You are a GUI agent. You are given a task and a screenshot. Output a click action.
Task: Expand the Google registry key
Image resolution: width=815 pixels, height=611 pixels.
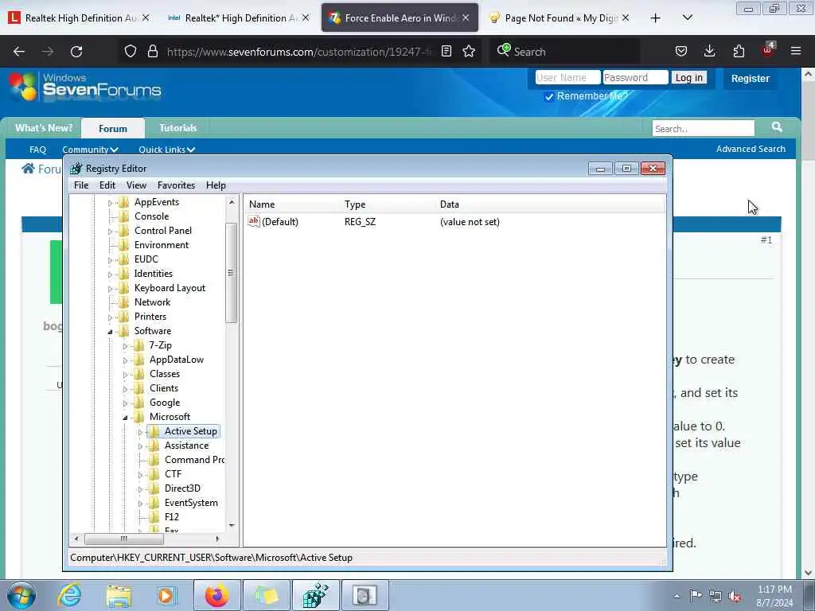(x=125, y=403)
